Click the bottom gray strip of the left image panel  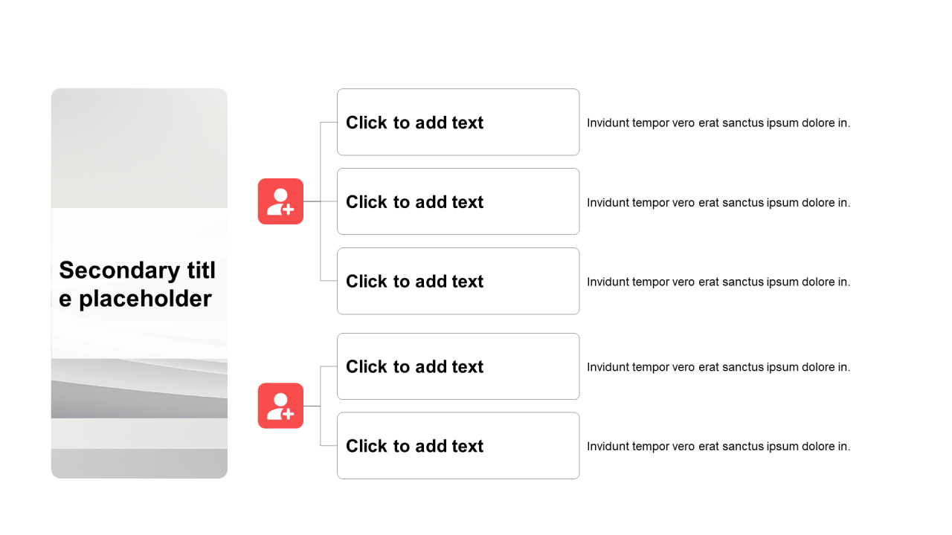[139, 464]
